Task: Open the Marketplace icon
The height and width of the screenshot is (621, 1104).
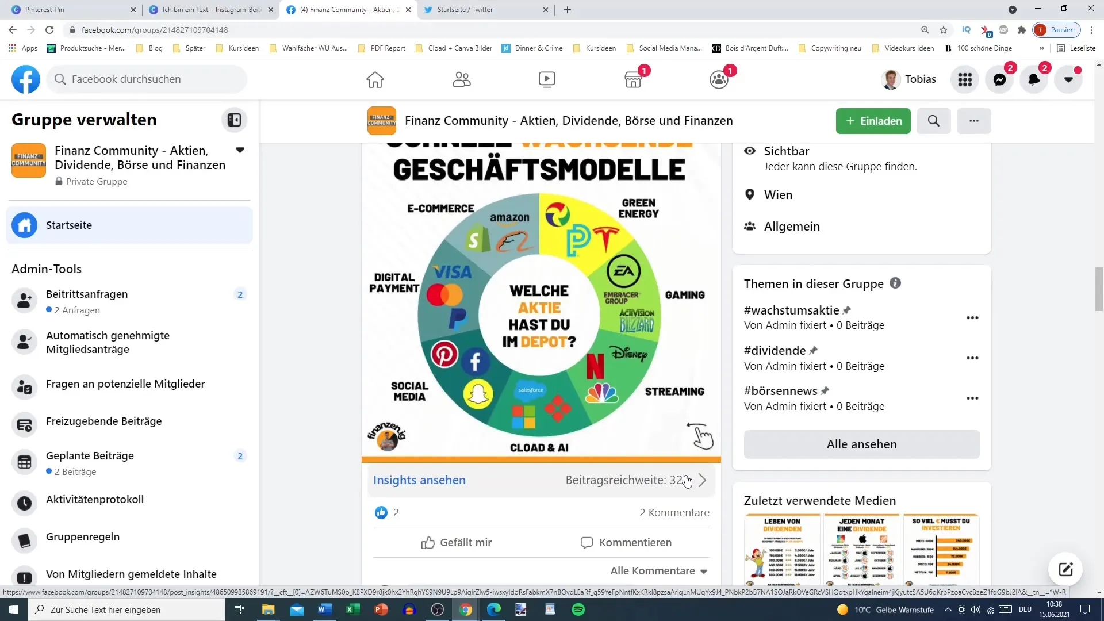Action: 633,79
